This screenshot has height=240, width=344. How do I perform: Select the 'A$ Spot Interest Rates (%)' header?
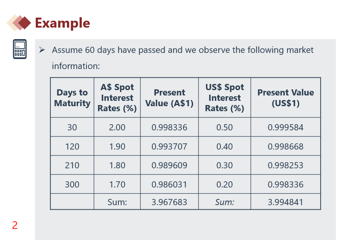pos(117,98)
